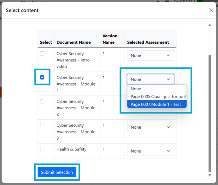Click the Submit Selection button
Screen dimensions: 218x185
coord(57,172)
